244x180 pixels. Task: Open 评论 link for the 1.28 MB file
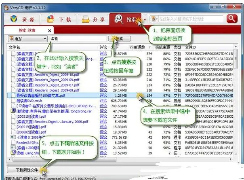coord(103,95)
